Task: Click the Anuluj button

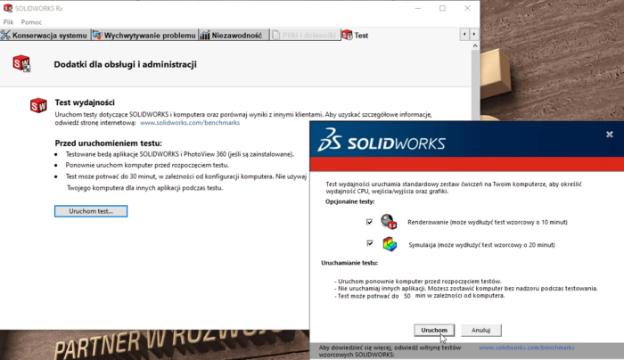Action: coord(480,331)
